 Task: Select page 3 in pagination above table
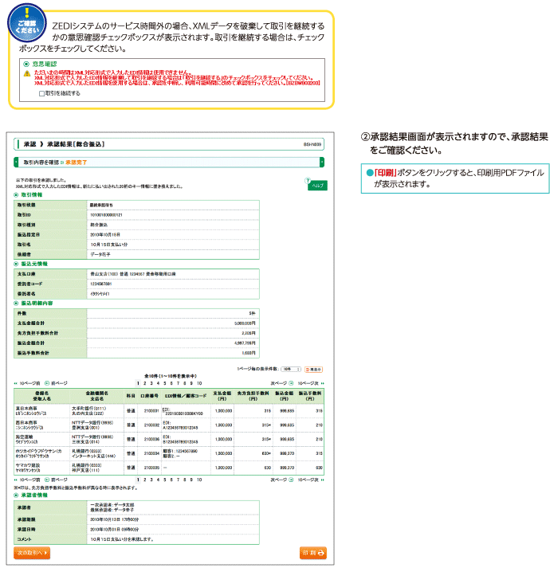pos(151,383)
